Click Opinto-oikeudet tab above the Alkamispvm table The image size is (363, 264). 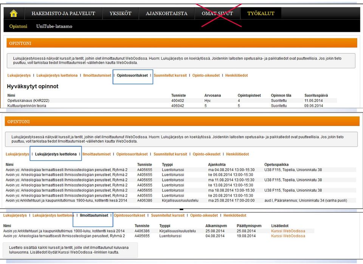click(x=204, y=215)
